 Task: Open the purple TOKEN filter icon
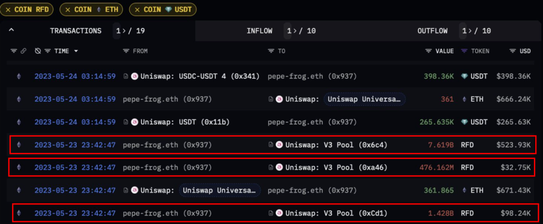464,51
